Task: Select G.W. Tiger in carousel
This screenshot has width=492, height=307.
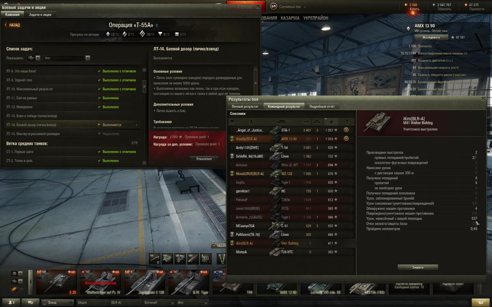Action: (189, 283)
